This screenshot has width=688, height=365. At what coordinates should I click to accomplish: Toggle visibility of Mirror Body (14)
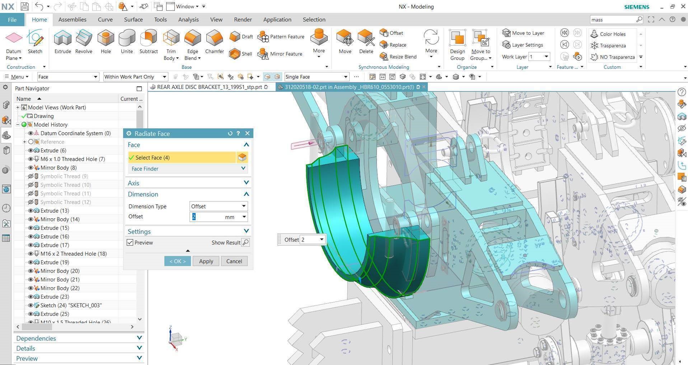coord(31,219)
